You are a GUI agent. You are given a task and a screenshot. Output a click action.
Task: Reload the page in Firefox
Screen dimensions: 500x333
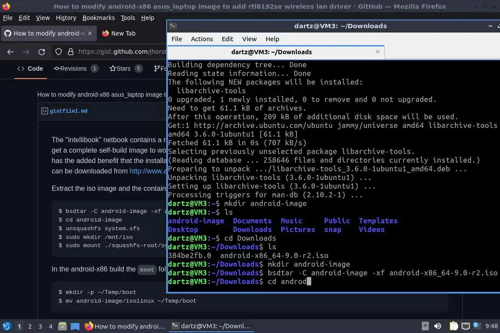tap(42, 52)
